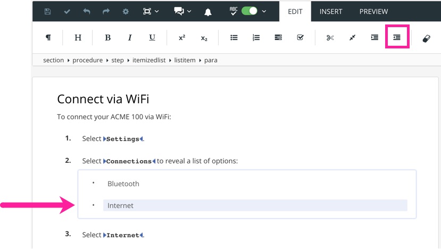Open the notifications bell

pos(208,11)
